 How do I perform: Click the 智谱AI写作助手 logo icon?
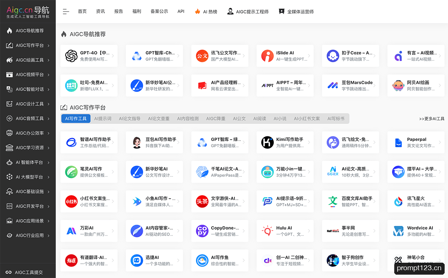(71, 142)
